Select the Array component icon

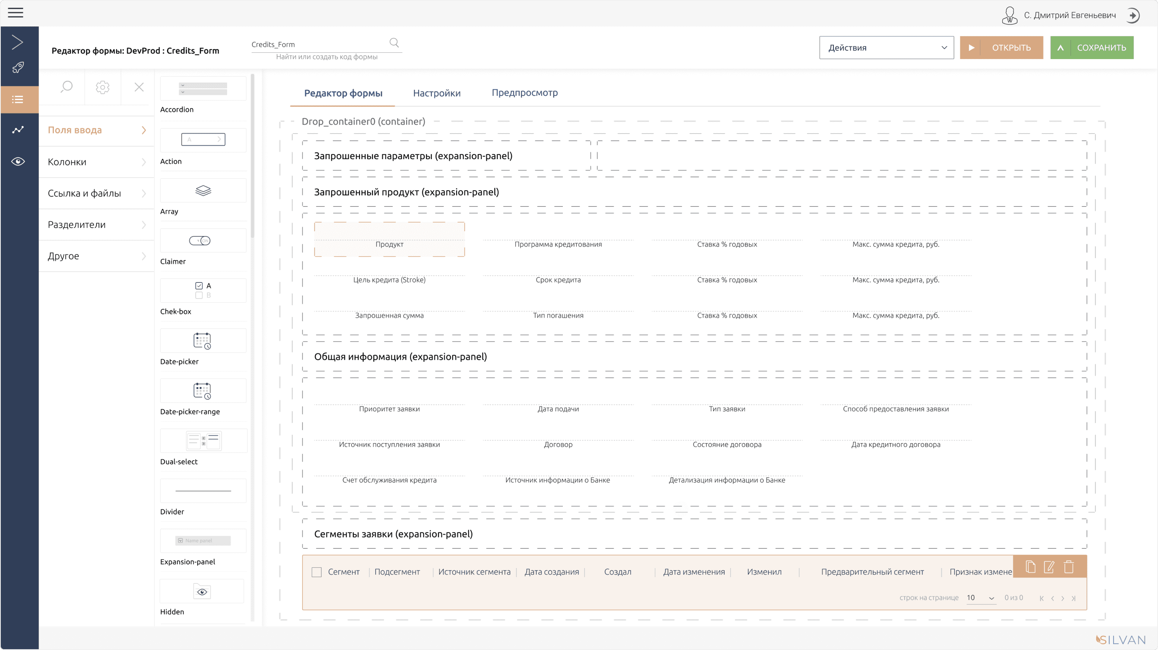[x=203, y=191]
